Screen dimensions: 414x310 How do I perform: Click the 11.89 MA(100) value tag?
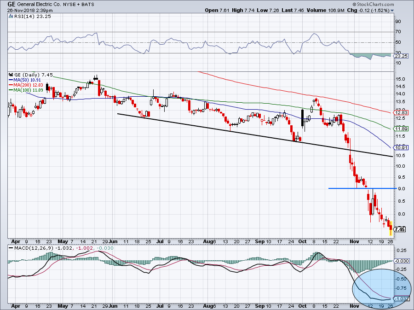coord(400,130)
